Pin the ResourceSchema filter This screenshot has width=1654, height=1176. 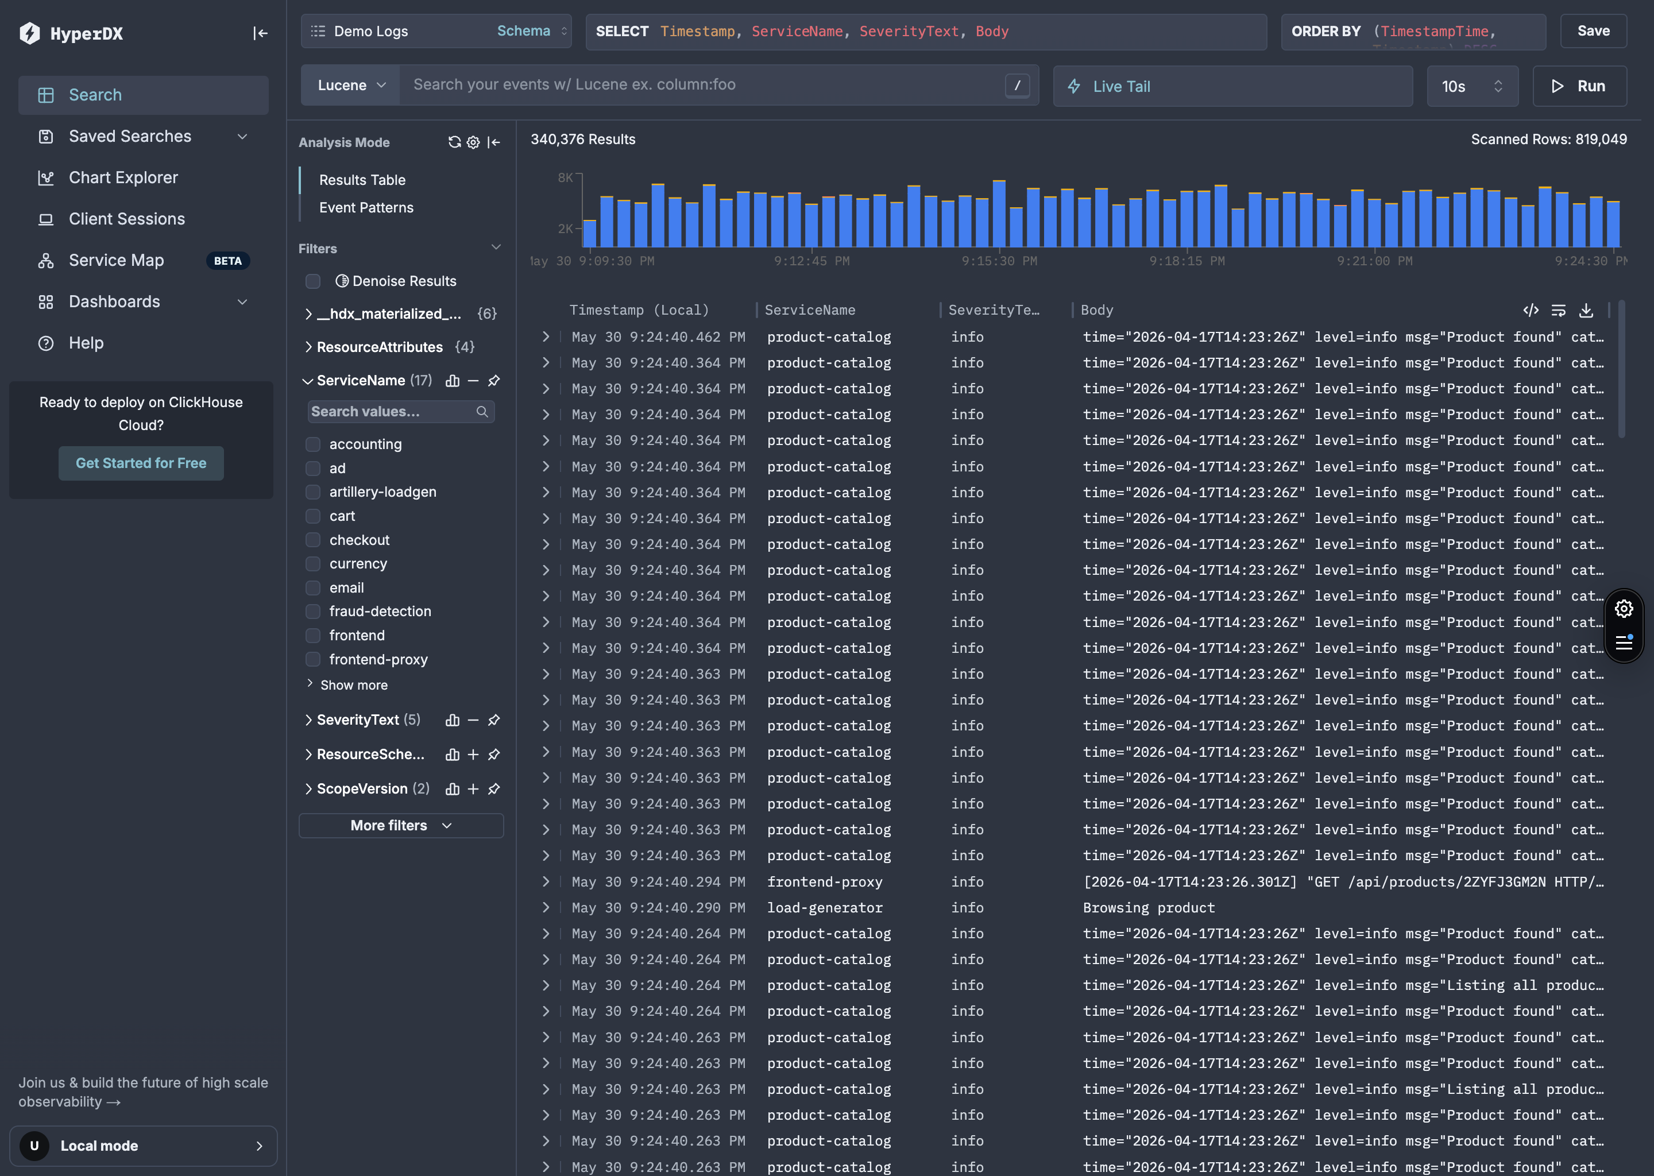coord(494,755)
